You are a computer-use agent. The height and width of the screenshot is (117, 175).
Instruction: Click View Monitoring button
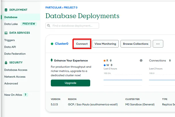click(105, 44)
